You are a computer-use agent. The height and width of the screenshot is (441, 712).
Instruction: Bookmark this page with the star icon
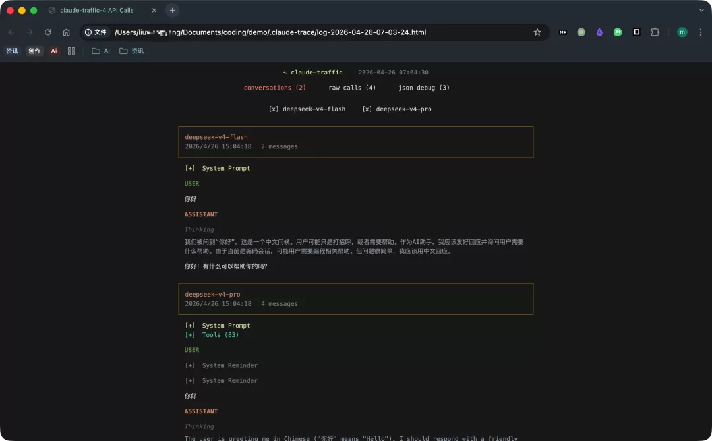[x=537, y=32]
